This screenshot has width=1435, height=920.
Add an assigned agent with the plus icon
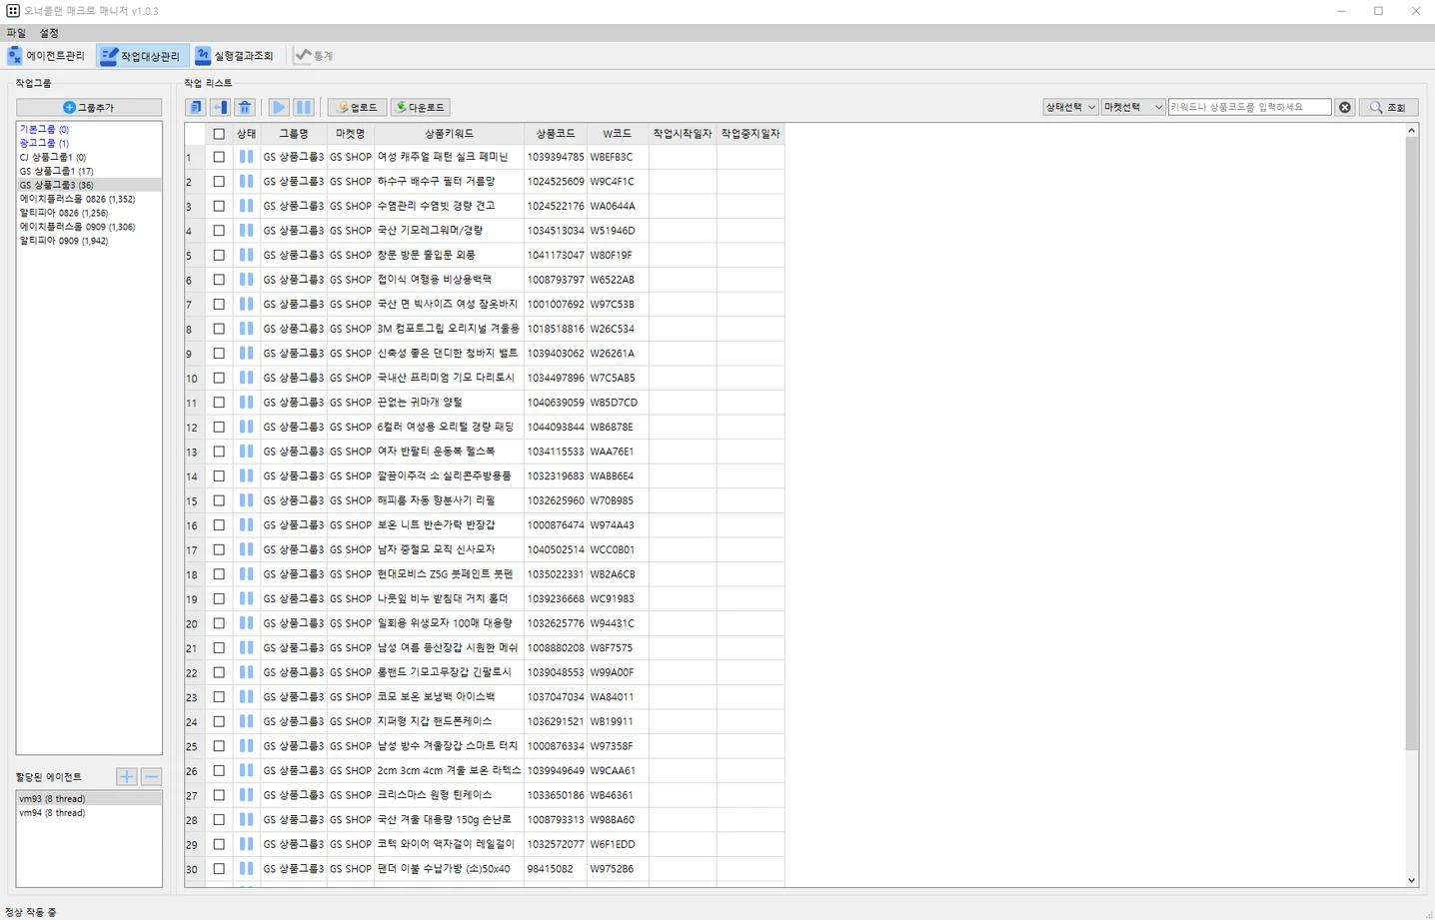click(127, 776)
